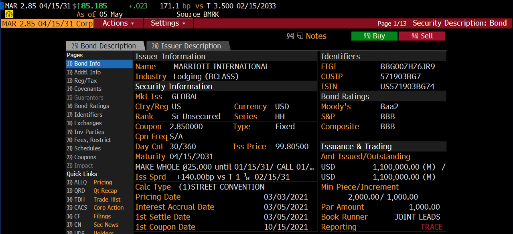
Task: Click the FIGI value BBG00ZHZ6JR9
Action: pyautogui.click(x=408, y=67)
